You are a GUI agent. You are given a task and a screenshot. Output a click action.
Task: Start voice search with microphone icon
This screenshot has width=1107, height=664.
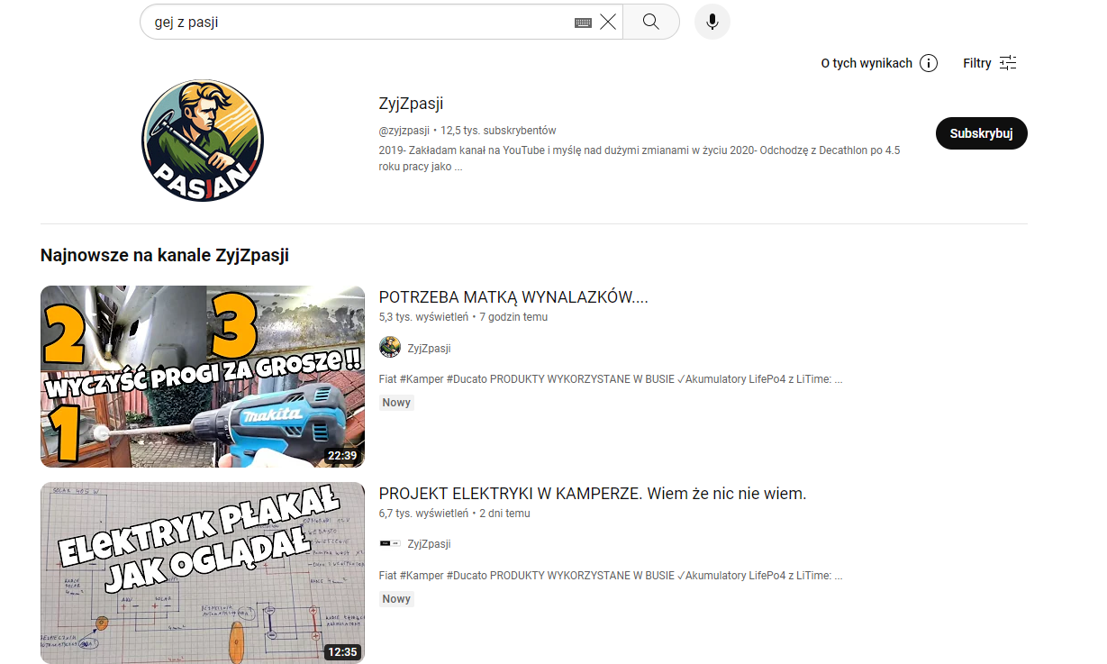[x=712, y=22]
